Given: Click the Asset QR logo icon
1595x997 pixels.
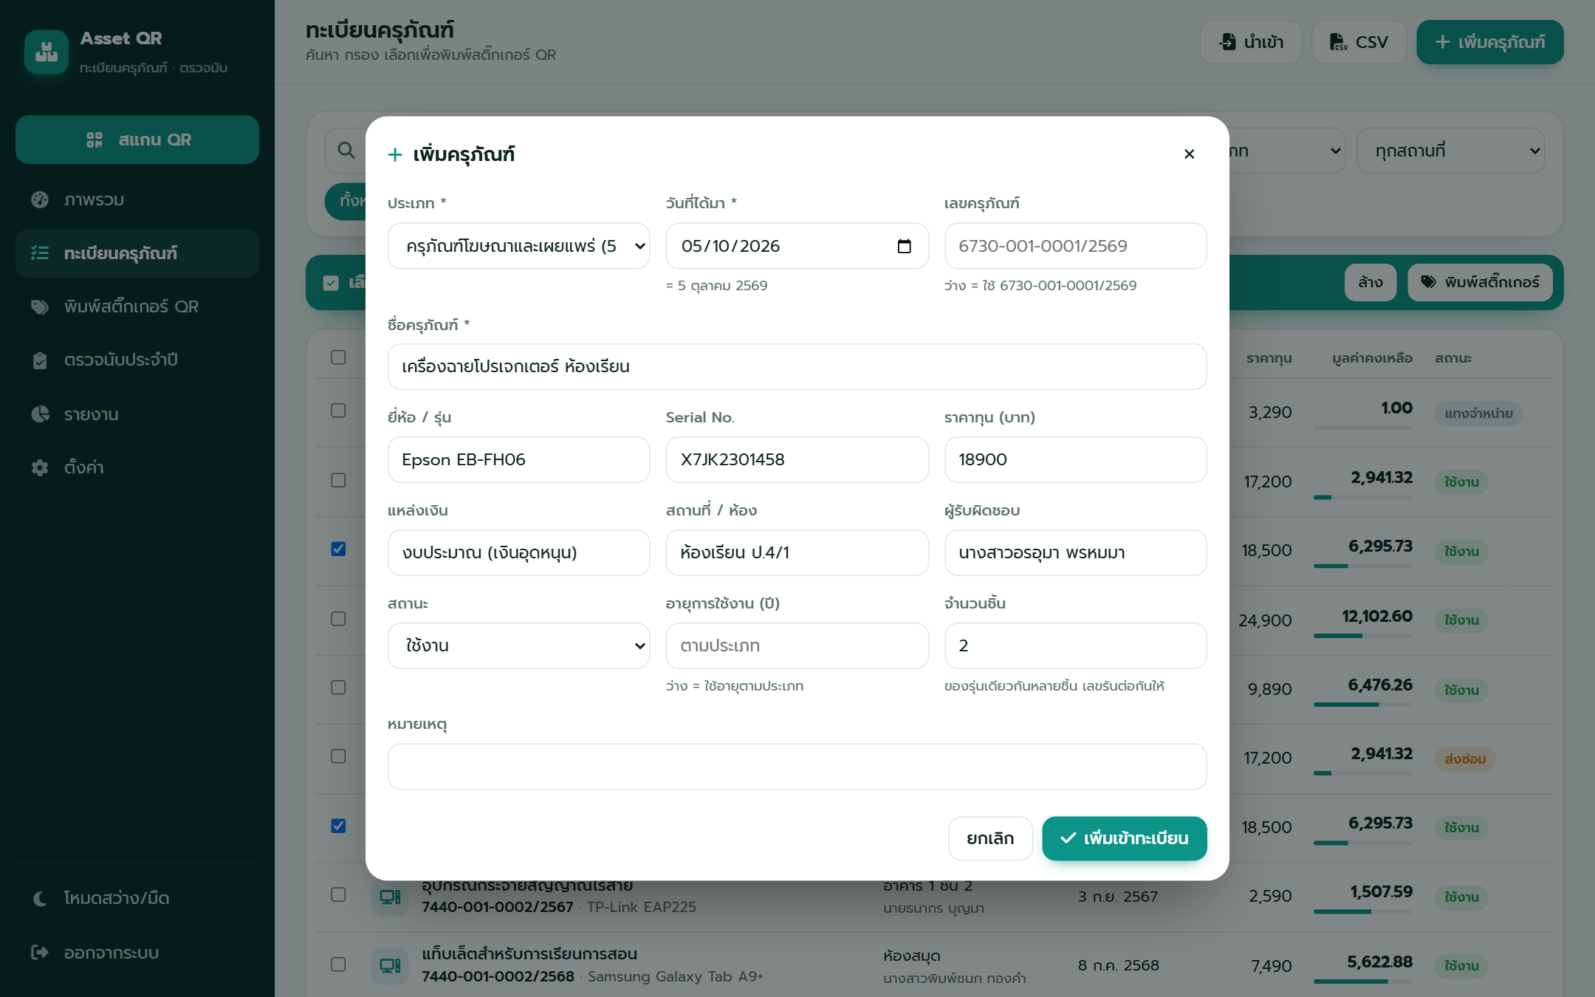Looking at the screenshot, I should (x=46, y=52).
